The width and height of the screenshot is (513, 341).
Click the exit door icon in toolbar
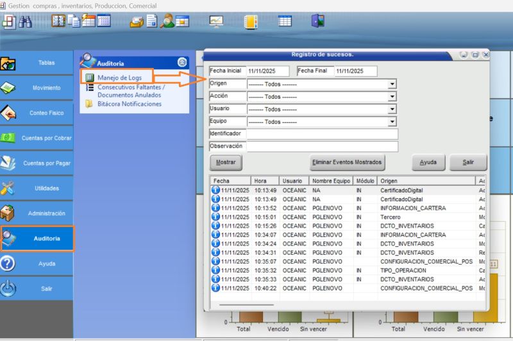317,21
